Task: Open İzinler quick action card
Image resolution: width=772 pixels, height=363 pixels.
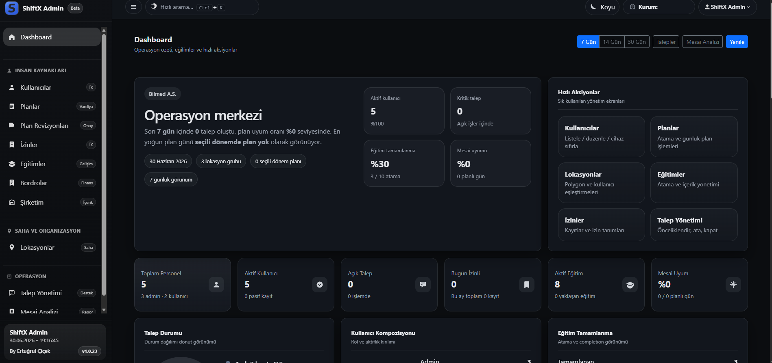Action: [x=601, y=225]
